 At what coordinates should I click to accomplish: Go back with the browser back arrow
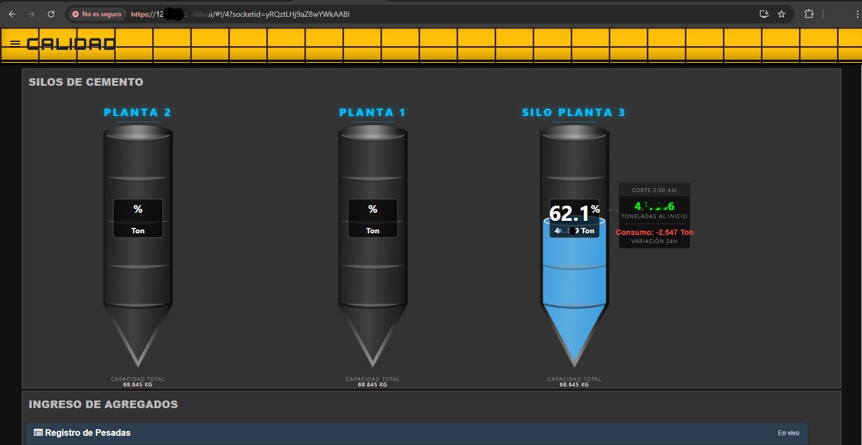tap(12, 14)
